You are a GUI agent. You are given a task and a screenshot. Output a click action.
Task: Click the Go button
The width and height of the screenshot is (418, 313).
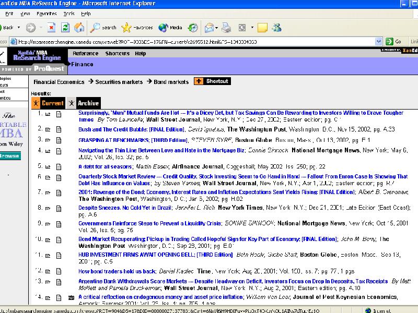(394, 42)
